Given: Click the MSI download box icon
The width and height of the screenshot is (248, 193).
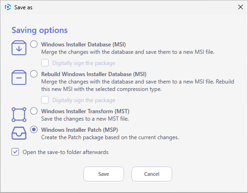Looking at the screenshot, I should pos(19,48).
